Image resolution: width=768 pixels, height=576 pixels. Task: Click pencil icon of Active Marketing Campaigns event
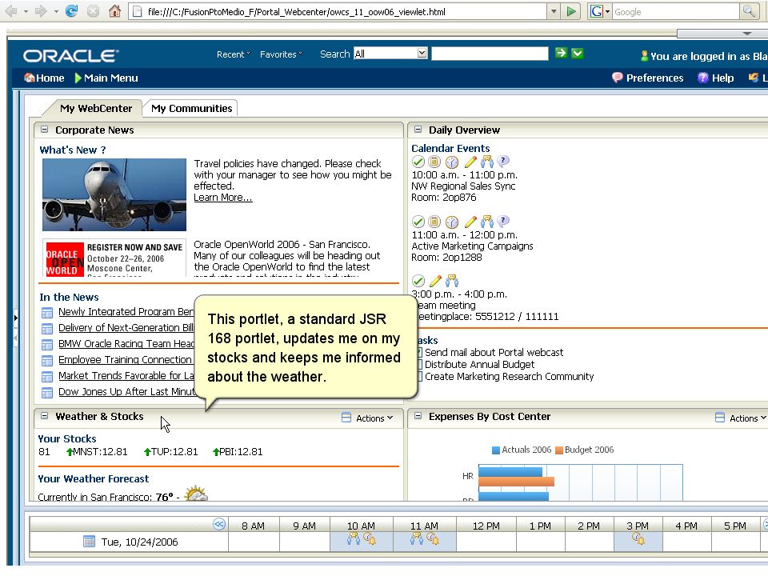[x=470, y=222]
